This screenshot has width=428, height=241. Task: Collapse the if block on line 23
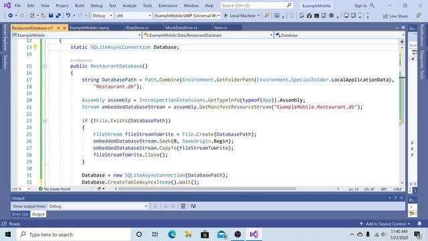45,120
